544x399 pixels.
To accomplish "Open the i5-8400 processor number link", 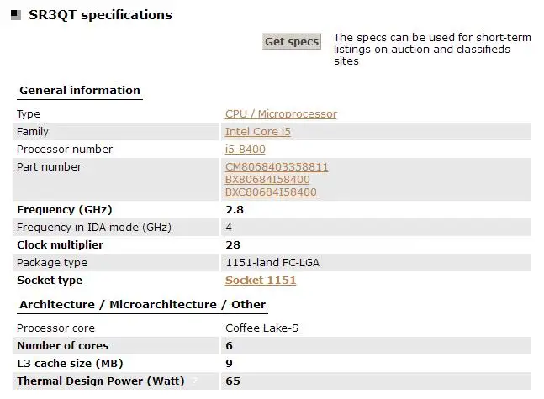I will point(245,150).
